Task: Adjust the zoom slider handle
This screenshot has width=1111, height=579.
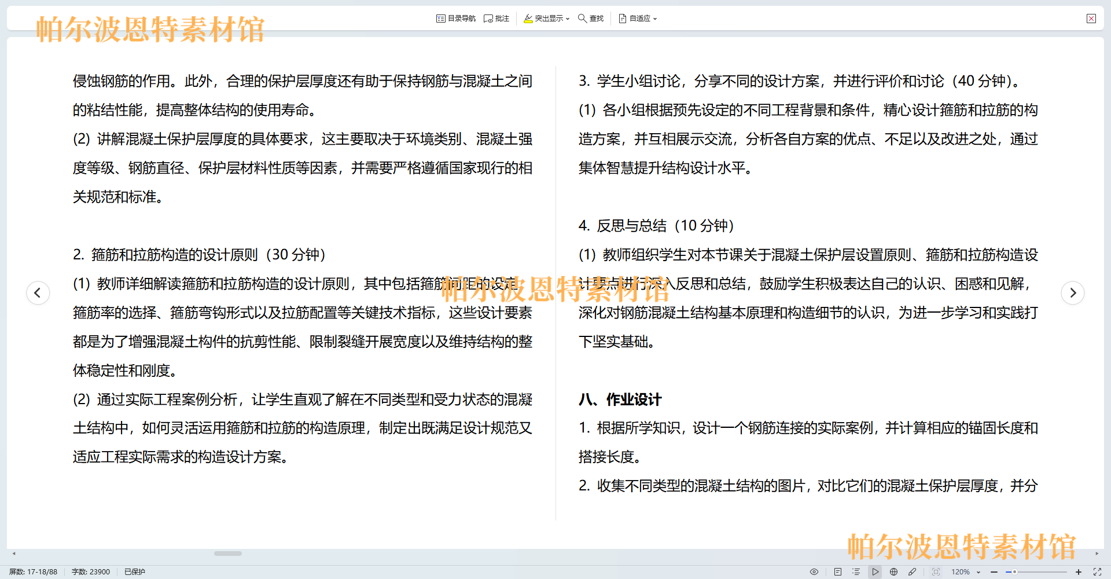Action: coord(1014,571)
